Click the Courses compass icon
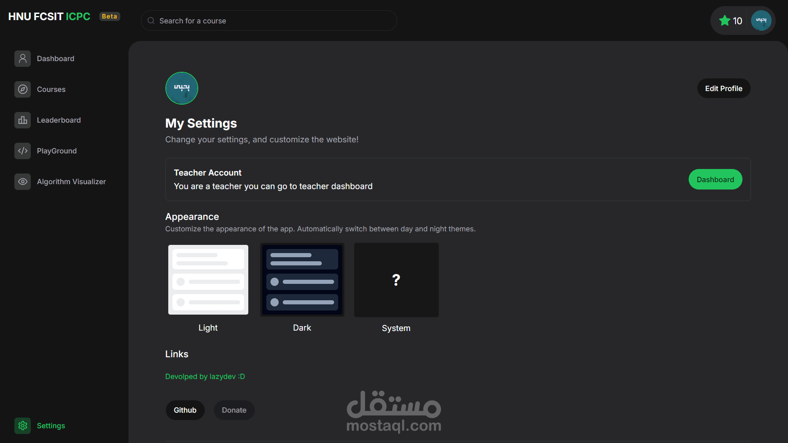 (23, 89)
